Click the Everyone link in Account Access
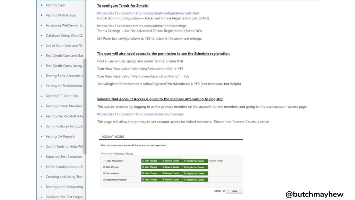This screenshot has width=355, height=200. click(x=120, y=153)
